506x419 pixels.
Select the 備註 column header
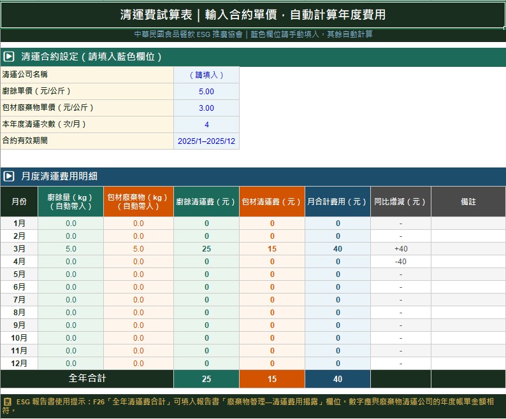468,202
